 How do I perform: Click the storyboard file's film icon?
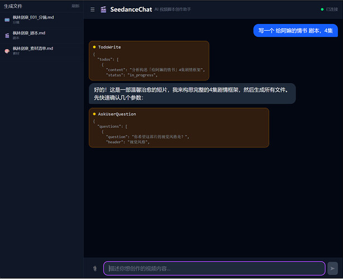7,20
